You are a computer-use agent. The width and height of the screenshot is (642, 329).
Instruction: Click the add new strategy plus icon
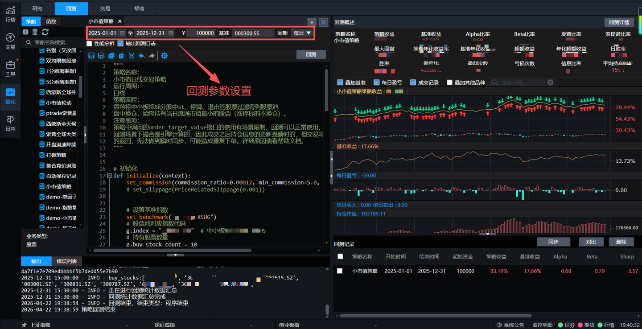click(25, 32)
